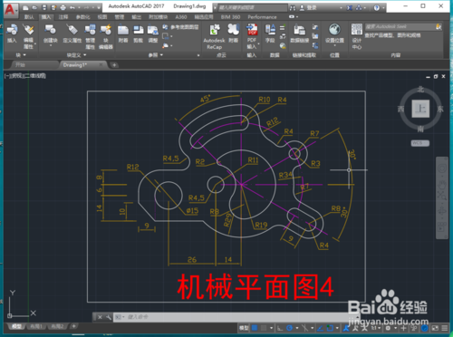
Task: Toggle object snap in status bar
Action: (330, 328)
